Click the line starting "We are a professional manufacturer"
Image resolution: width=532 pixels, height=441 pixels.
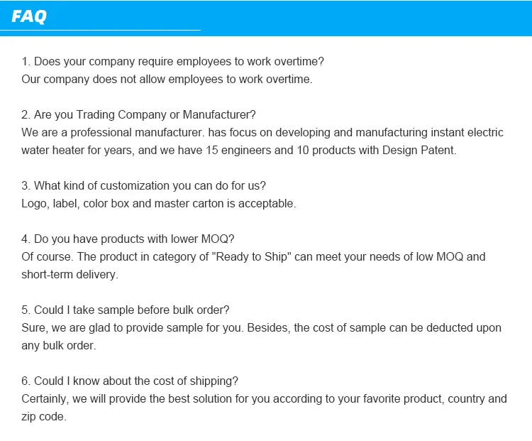(262, 133)
